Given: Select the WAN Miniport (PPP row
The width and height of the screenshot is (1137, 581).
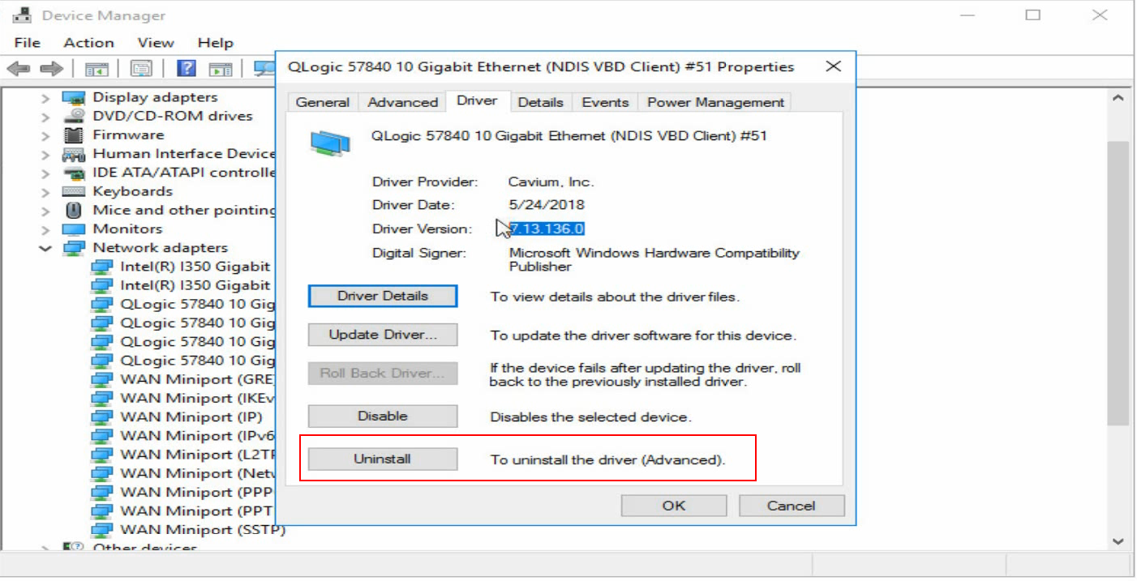Looking at the screenshot, I should 183,492.
